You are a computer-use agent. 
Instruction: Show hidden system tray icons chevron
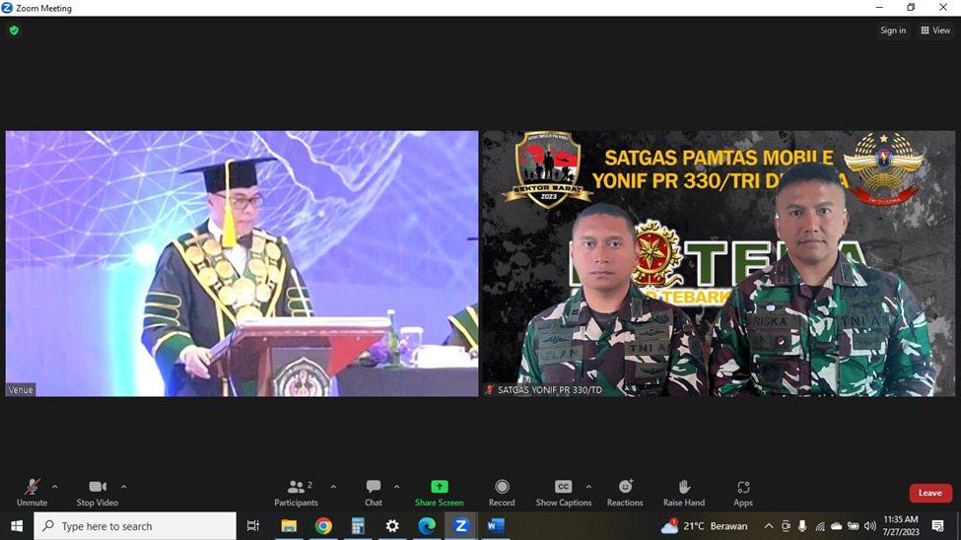click(x=769, y=526)
